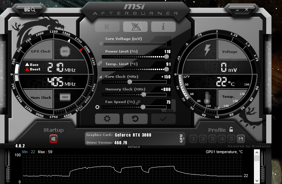Click the Temp. Limit value 91

point(168,64)
